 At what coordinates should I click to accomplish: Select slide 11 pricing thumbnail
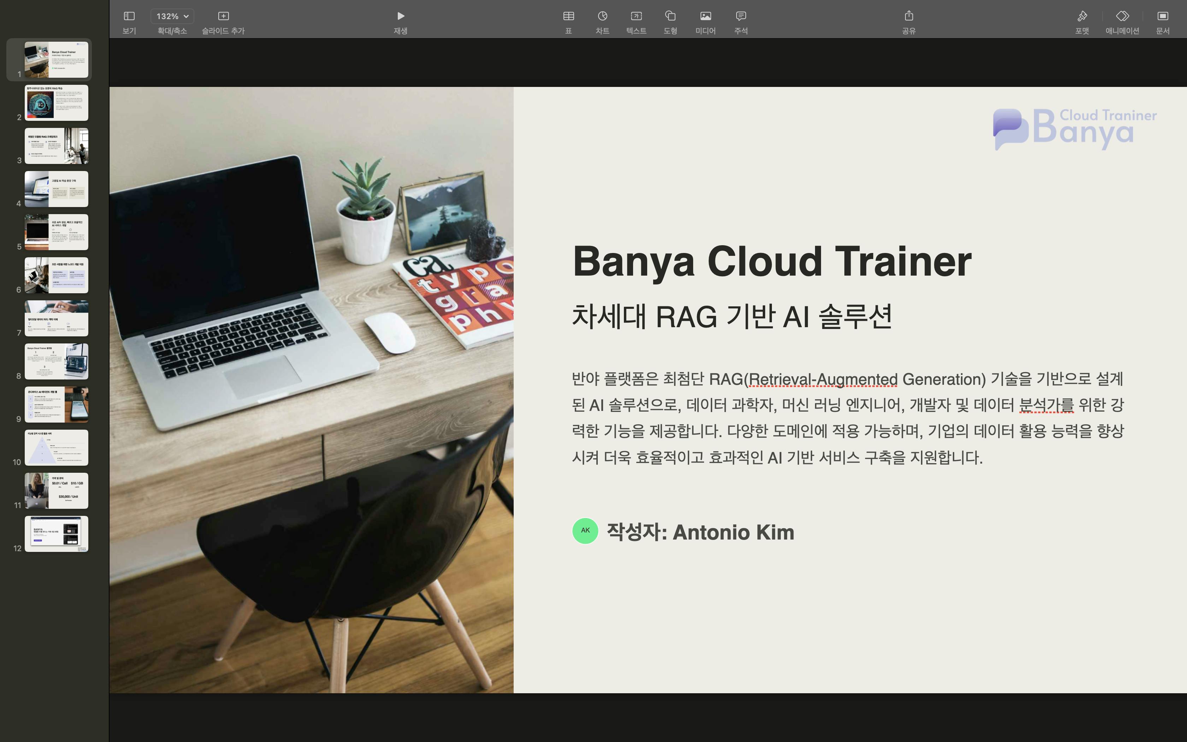(57, 491)
